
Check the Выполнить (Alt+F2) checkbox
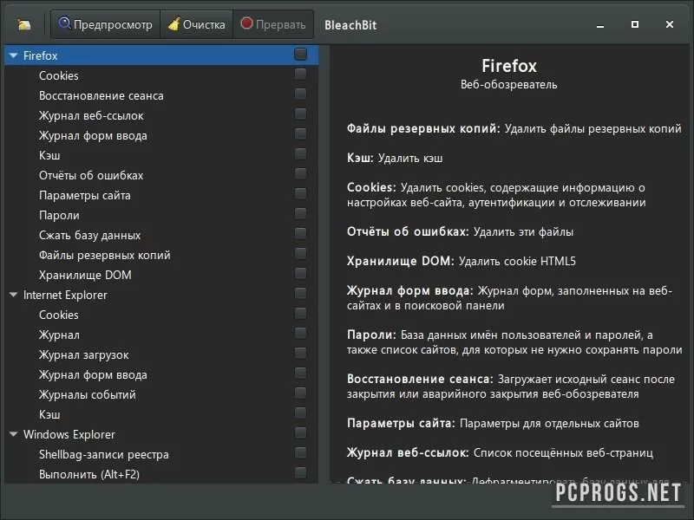pos(300,472)
